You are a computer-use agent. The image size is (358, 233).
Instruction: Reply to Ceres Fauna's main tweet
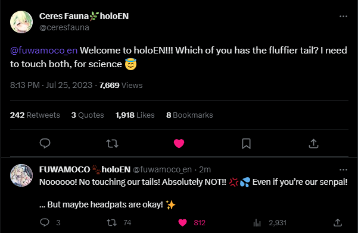point(45,143)
